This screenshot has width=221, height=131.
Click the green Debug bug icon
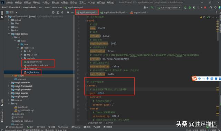[190, 8]
